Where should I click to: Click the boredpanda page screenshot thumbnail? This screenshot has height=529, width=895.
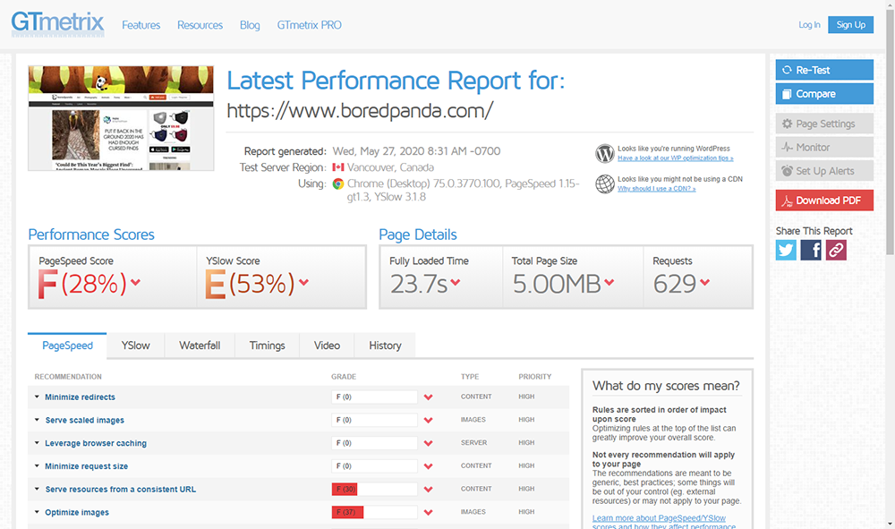[x=121, y=118]
